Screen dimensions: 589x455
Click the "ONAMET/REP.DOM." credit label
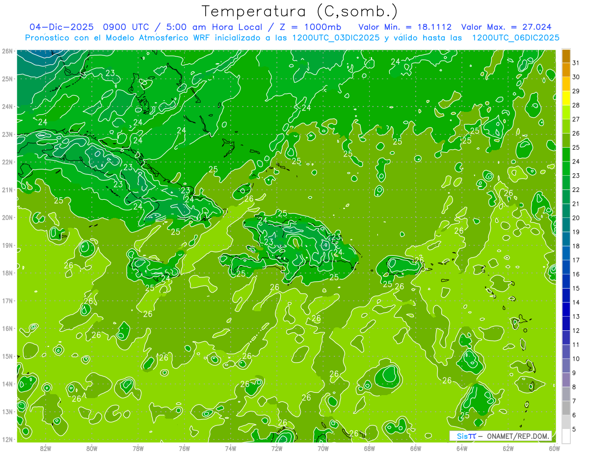(x=519, y=436)
